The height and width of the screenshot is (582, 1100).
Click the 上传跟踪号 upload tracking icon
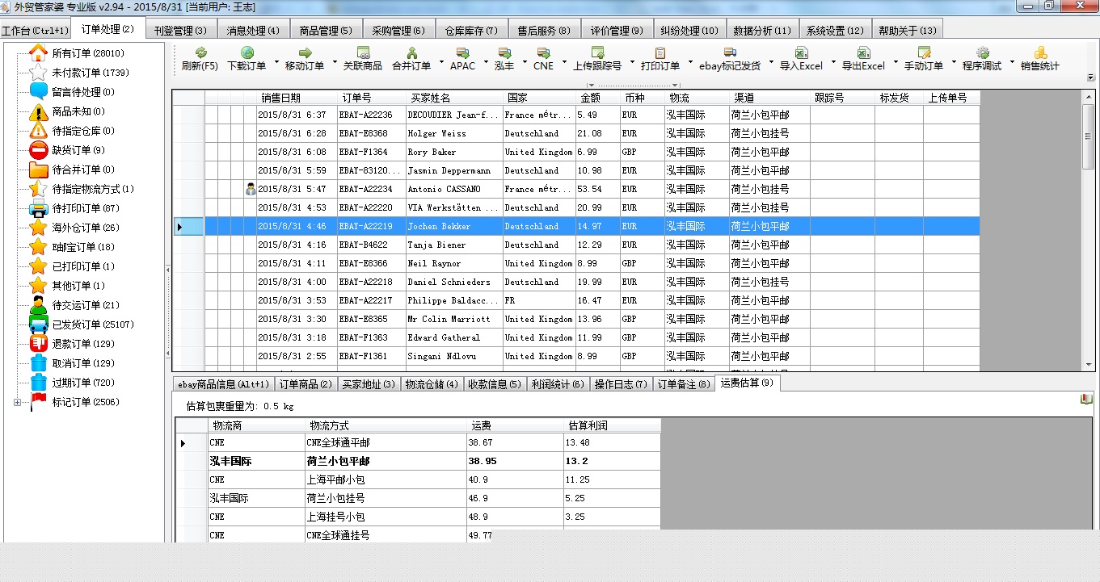(597, 52)
